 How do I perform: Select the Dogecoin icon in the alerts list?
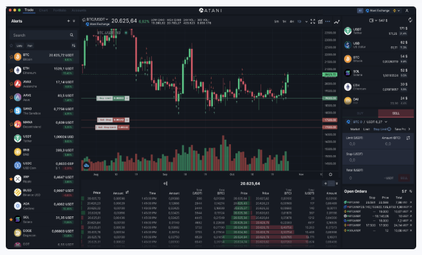click(18, 232)
